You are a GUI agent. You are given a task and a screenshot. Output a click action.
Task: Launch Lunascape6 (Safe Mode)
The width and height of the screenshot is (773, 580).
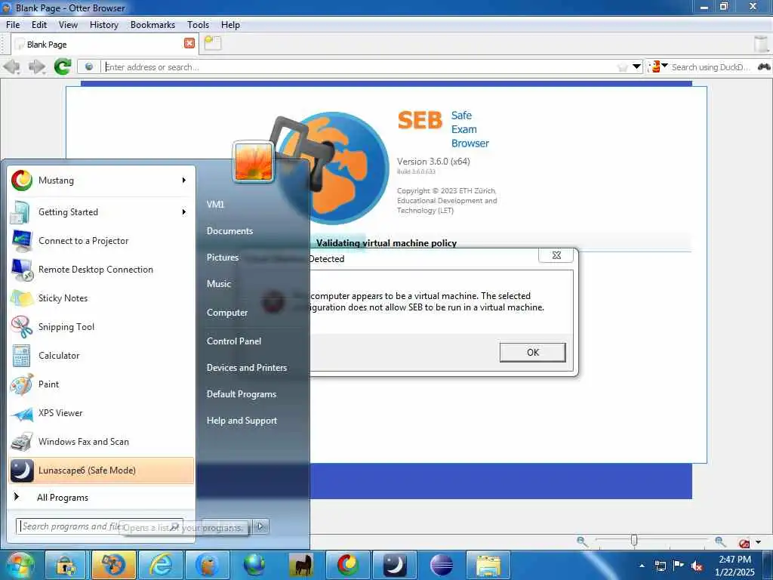click(101, 470)
